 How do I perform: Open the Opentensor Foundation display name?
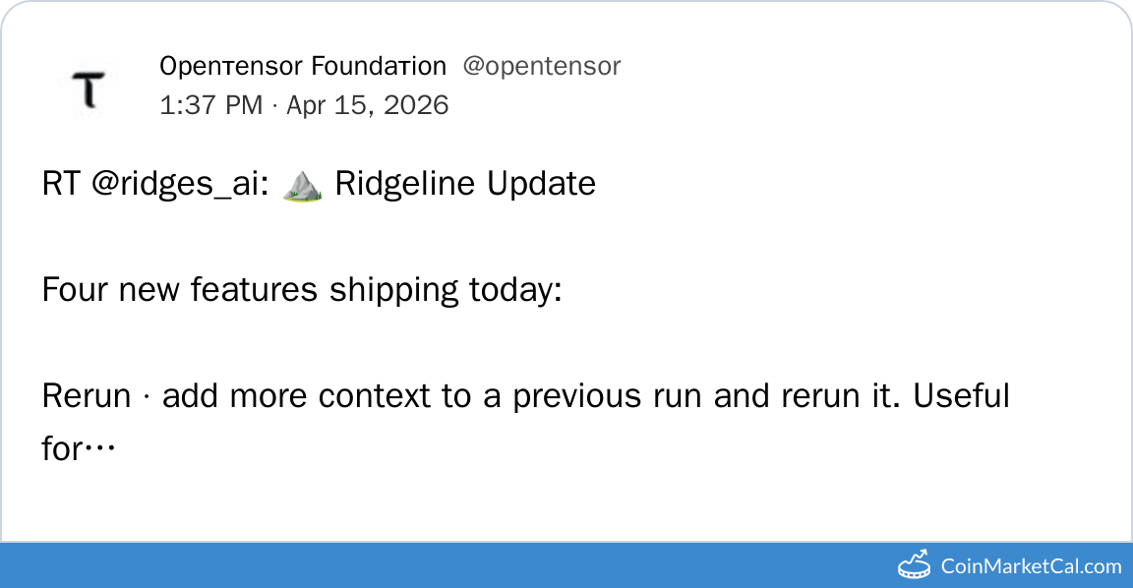302,66
